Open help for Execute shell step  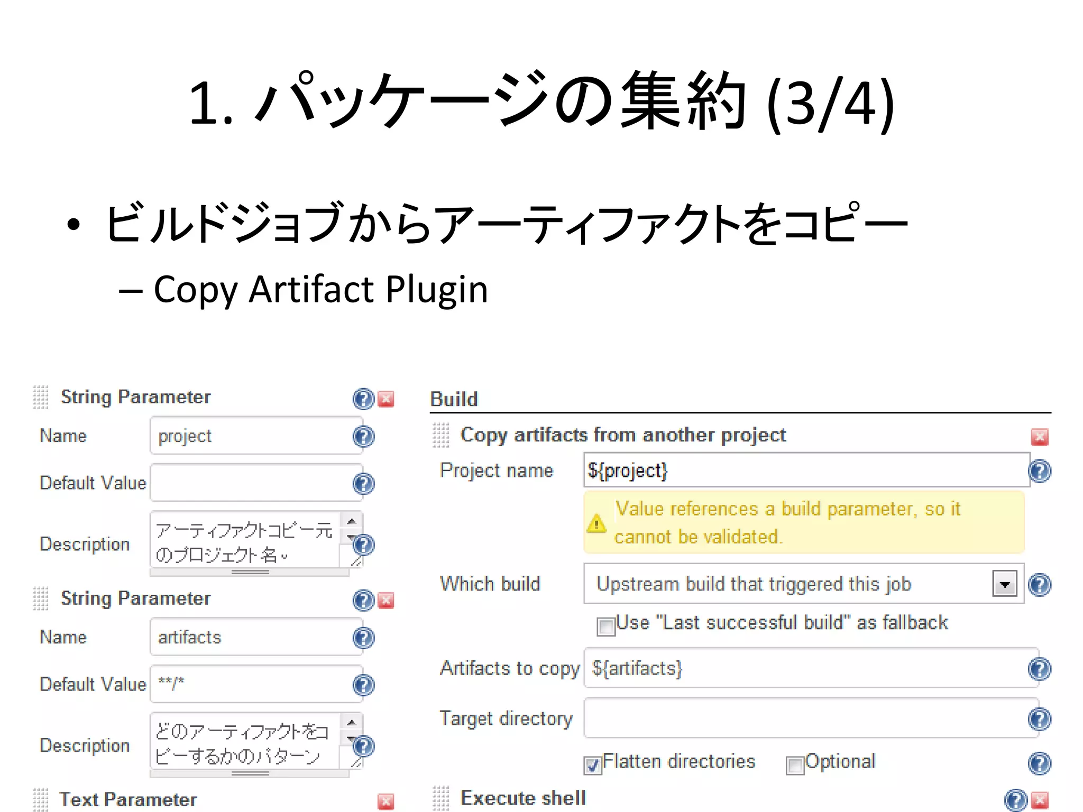pyautogui.click(x=1016, y=800)
